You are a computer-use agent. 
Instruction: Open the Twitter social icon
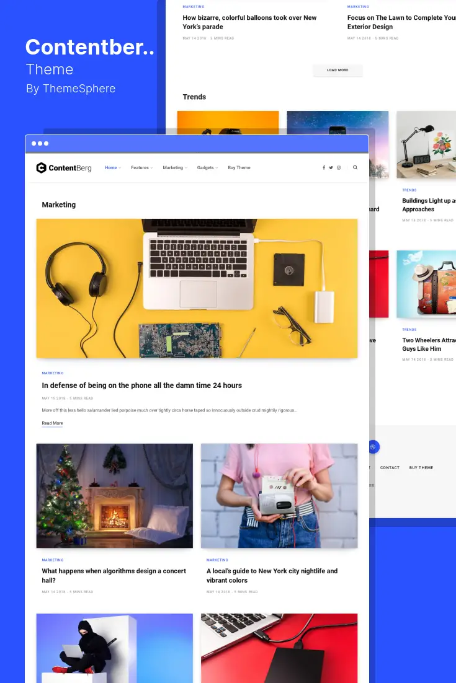(x=331, y=168)
